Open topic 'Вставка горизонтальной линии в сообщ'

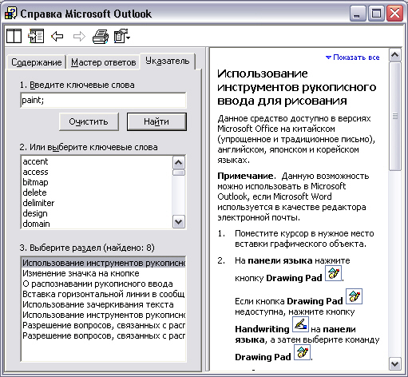coord(103,294)
